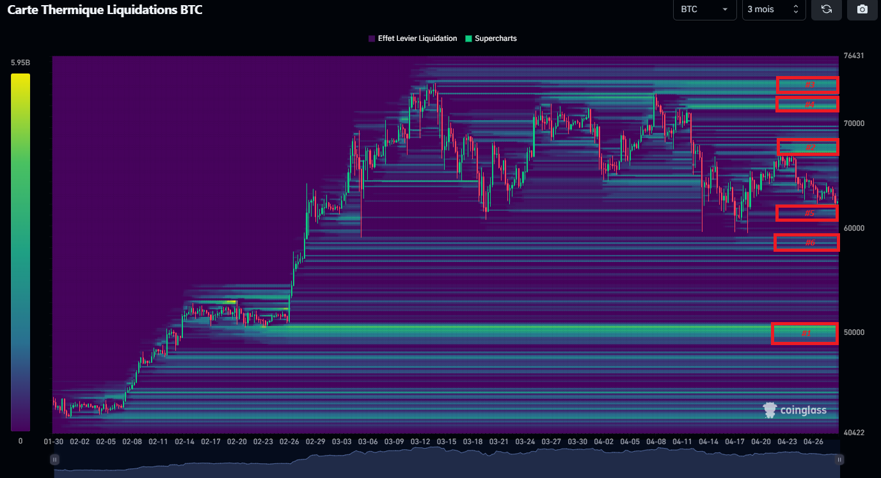Screen dimensions: 881x478
Task: Click the 02-26 date axis label
Action: click(x=289, y=442)
